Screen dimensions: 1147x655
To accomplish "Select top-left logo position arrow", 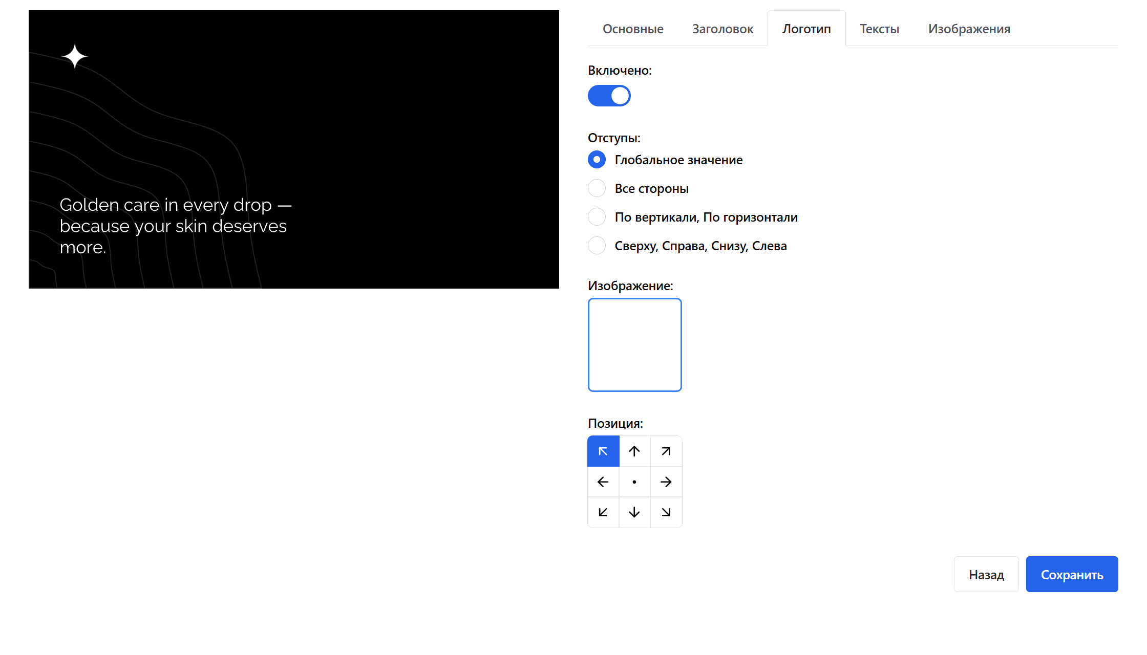I will tap(603, 451).
